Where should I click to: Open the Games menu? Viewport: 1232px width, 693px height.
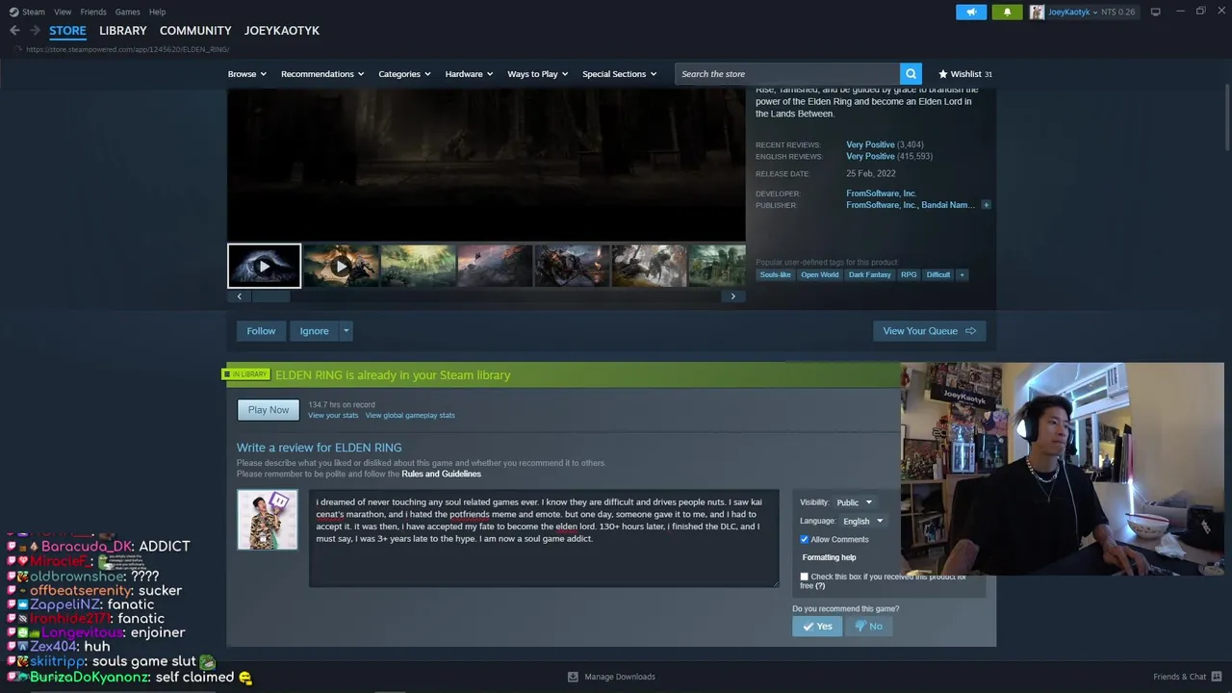point(127,12)
